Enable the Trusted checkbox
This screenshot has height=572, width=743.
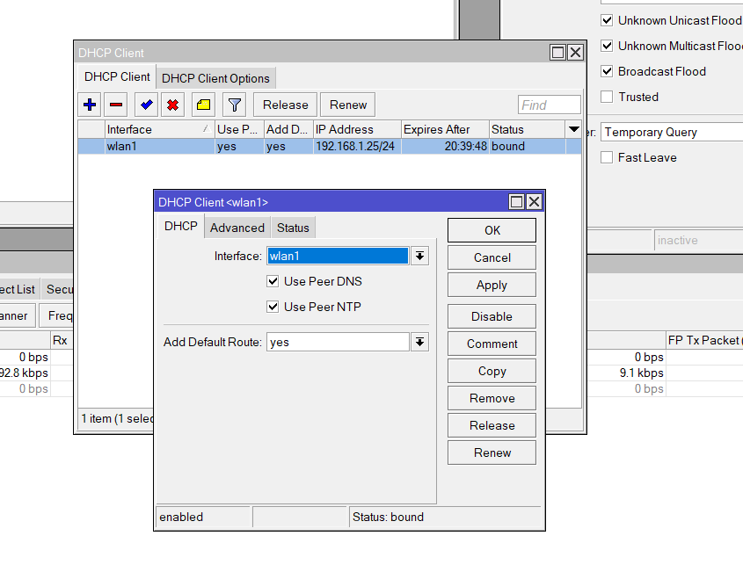(607, 97)
